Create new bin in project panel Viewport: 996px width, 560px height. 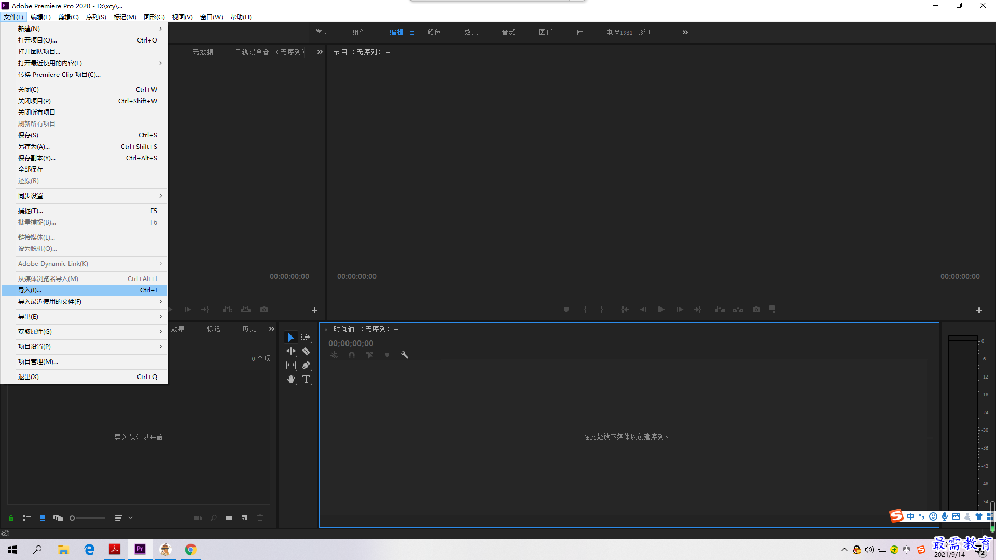229,518
